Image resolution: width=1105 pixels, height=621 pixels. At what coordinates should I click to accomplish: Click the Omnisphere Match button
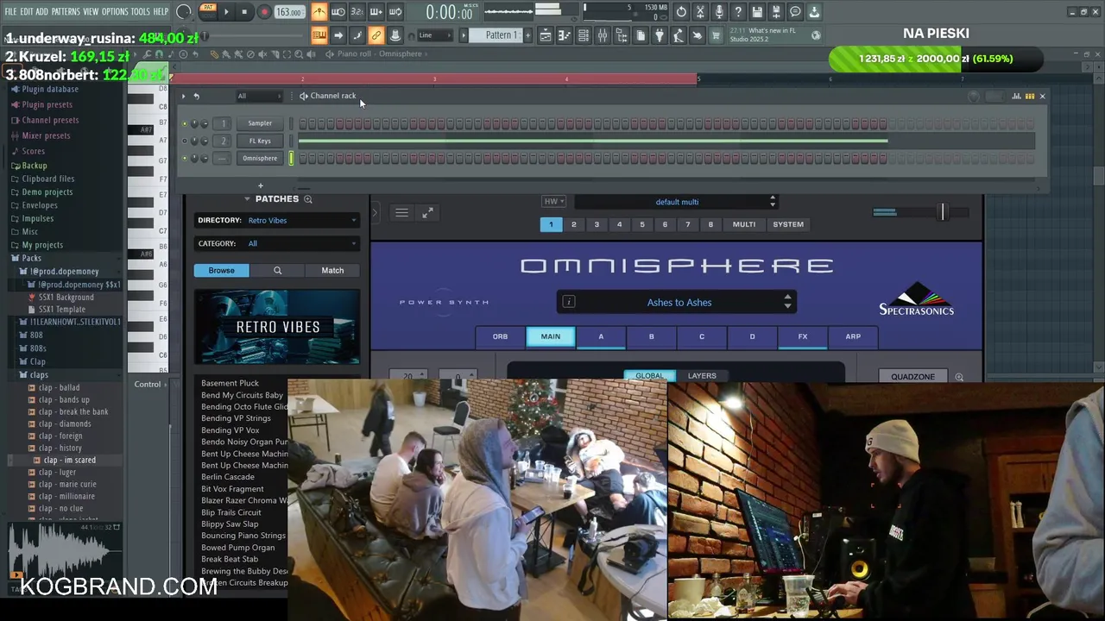tap(332, 270)
